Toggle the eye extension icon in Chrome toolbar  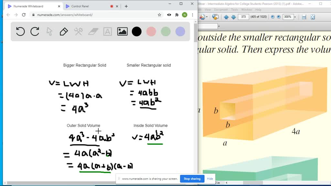(x=168, y=15)
